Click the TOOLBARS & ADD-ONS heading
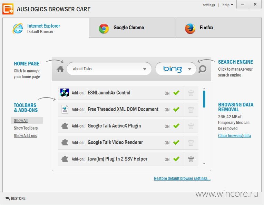The width and height of the screenshot is (264, 205). pyautogui.click(x=26, y=108)
